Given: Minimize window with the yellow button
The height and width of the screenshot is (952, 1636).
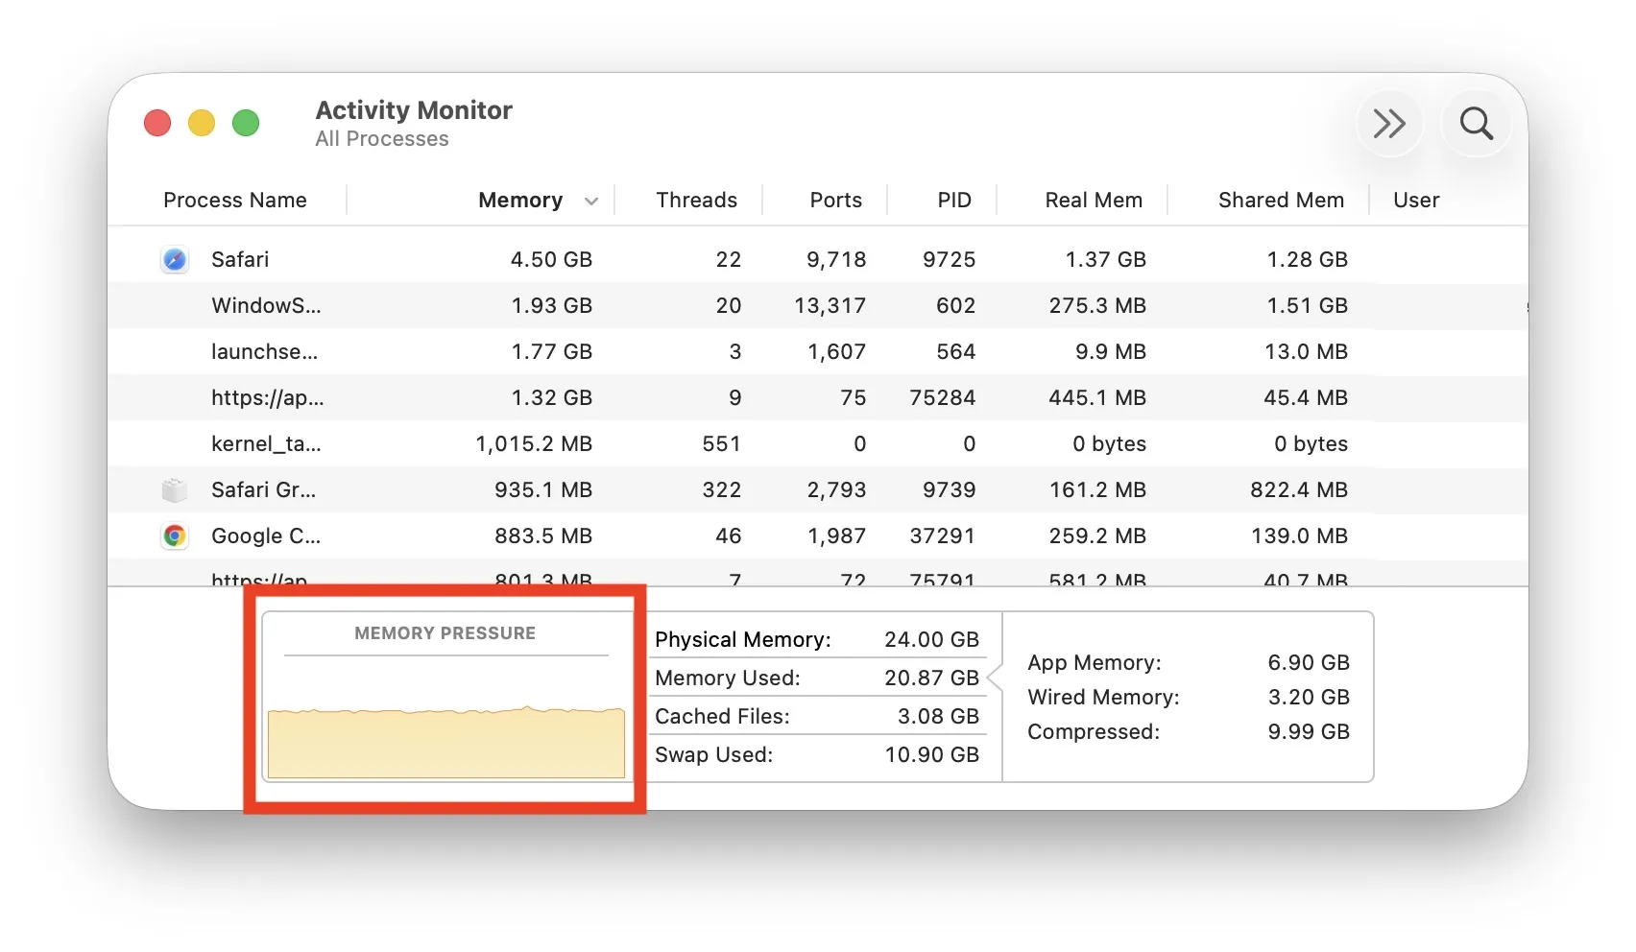Looking at the screenshot, I should tap(202, 123).
